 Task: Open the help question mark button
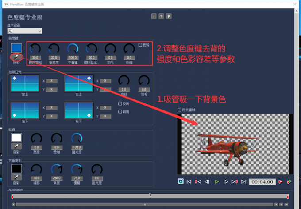(161, 16)
